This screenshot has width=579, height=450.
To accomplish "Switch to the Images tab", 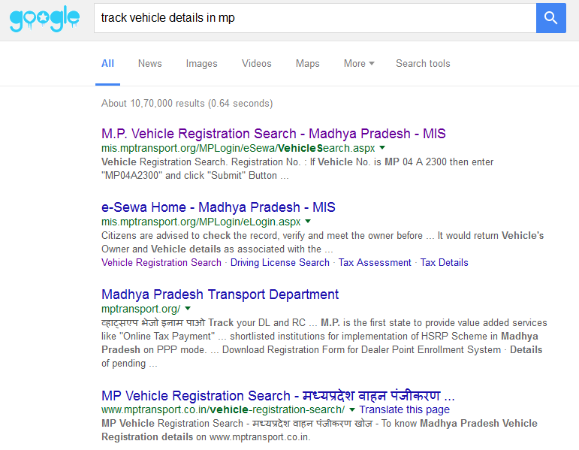I will click(x=201, y=64).
